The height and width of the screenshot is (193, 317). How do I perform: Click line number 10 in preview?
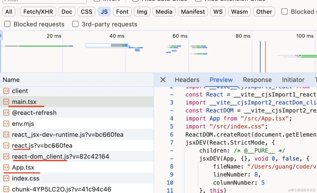click(170, 183)
